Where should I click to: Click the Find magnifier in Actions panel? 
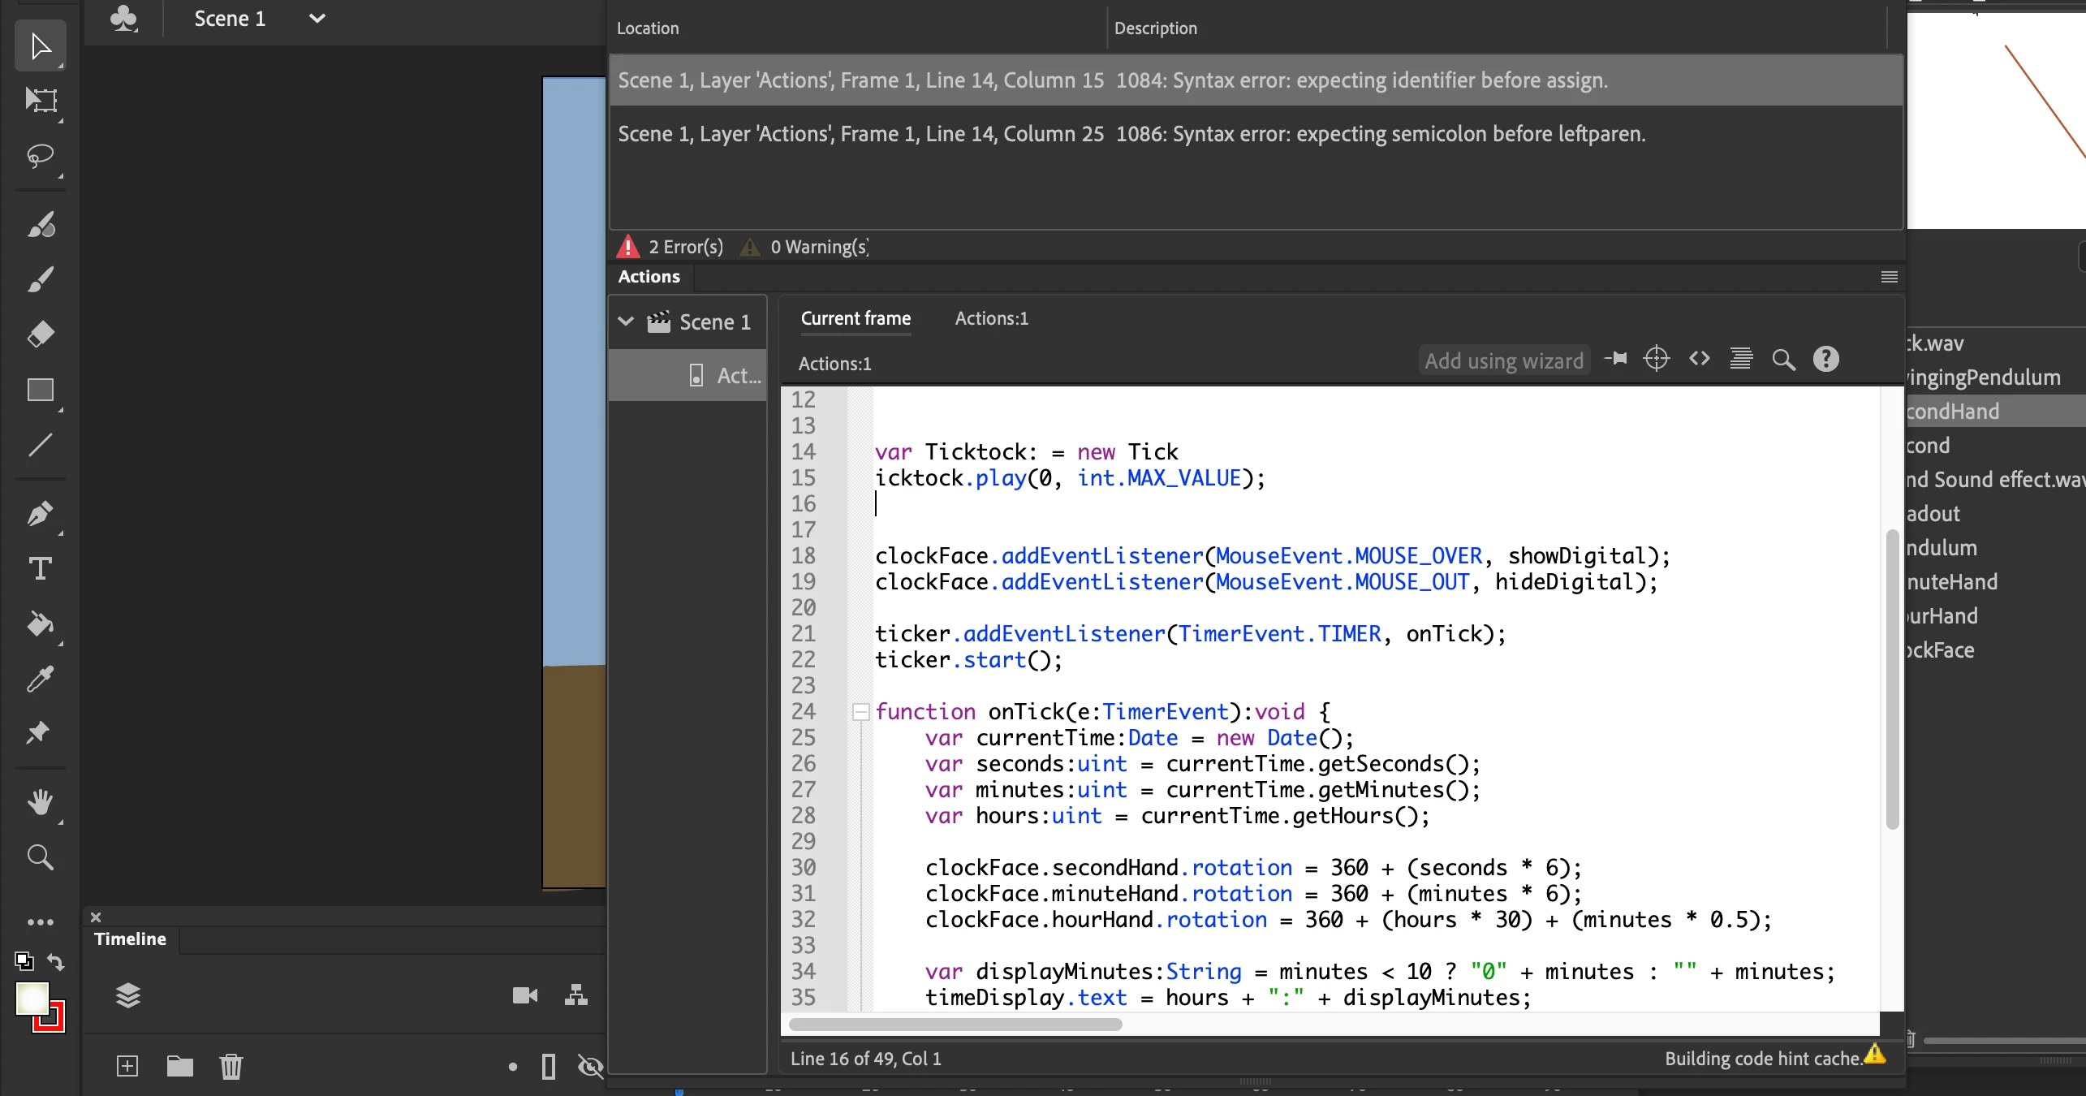[x=1783, y=360]
